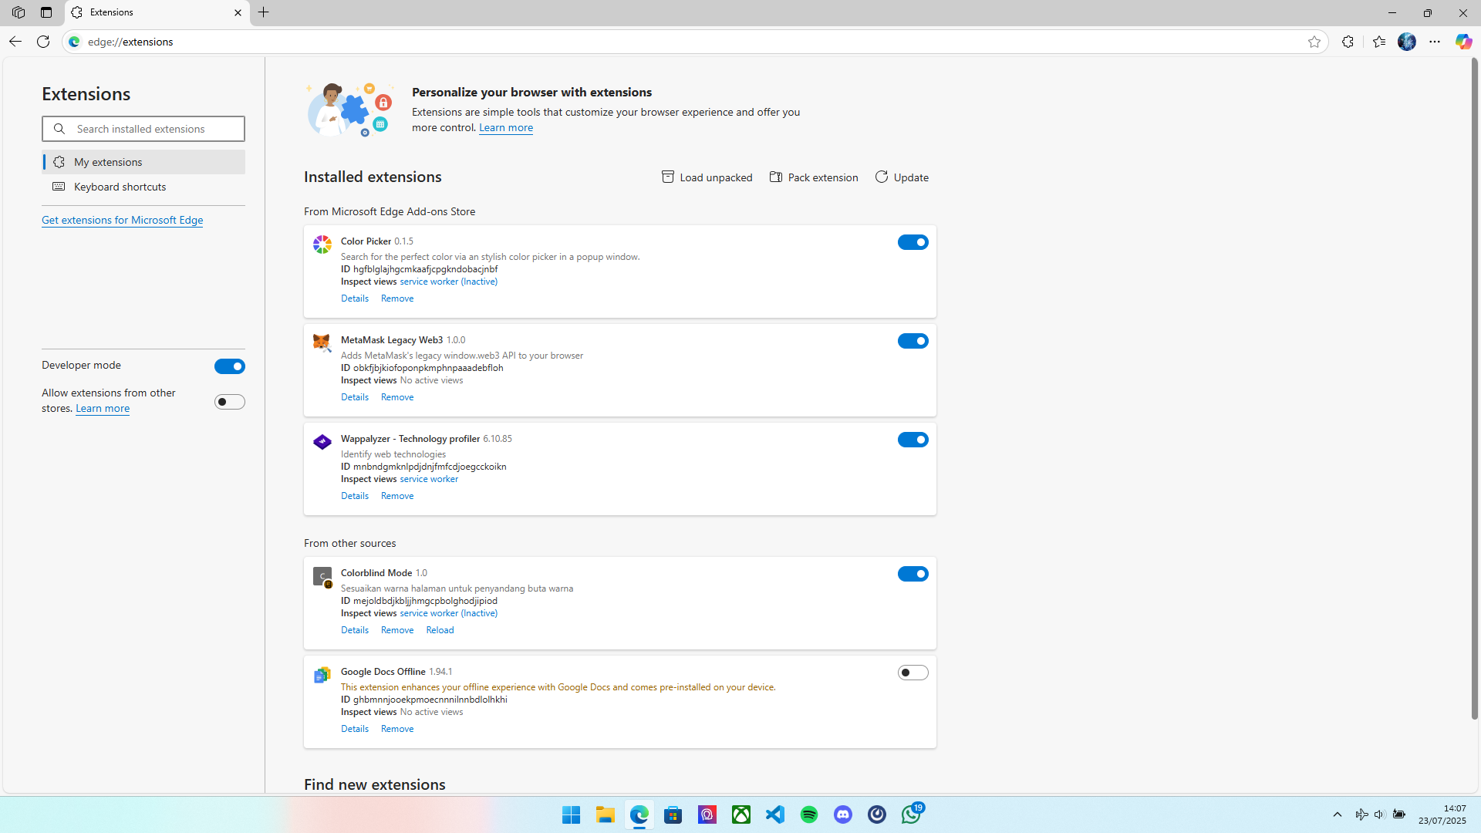Reload the Colorblind Mode extension

[440, 630]
